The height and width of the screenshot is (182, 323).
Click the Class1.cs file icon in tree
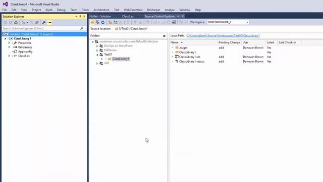pos(15,56)
